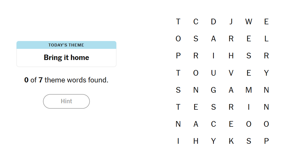Select the letter J in the grid
Screen dimensions: 284x167
tap(231, 22)
